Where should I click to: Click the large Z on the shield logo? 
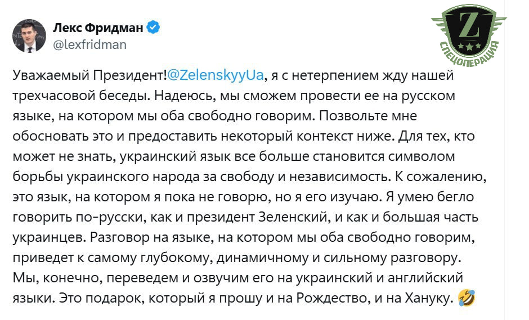pyautogui.click(x=468, y=24)
